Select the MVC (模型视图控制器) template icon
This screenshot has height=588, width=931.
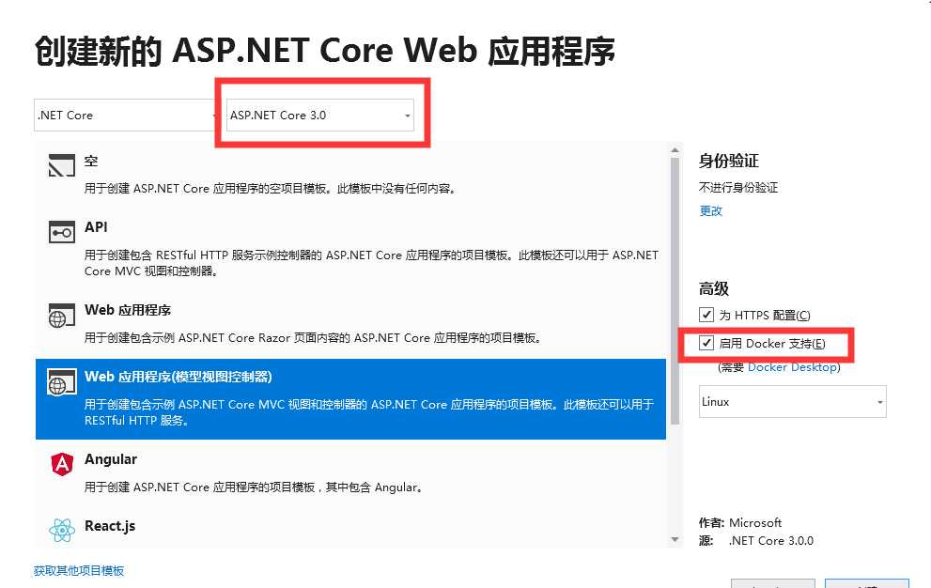62,382
